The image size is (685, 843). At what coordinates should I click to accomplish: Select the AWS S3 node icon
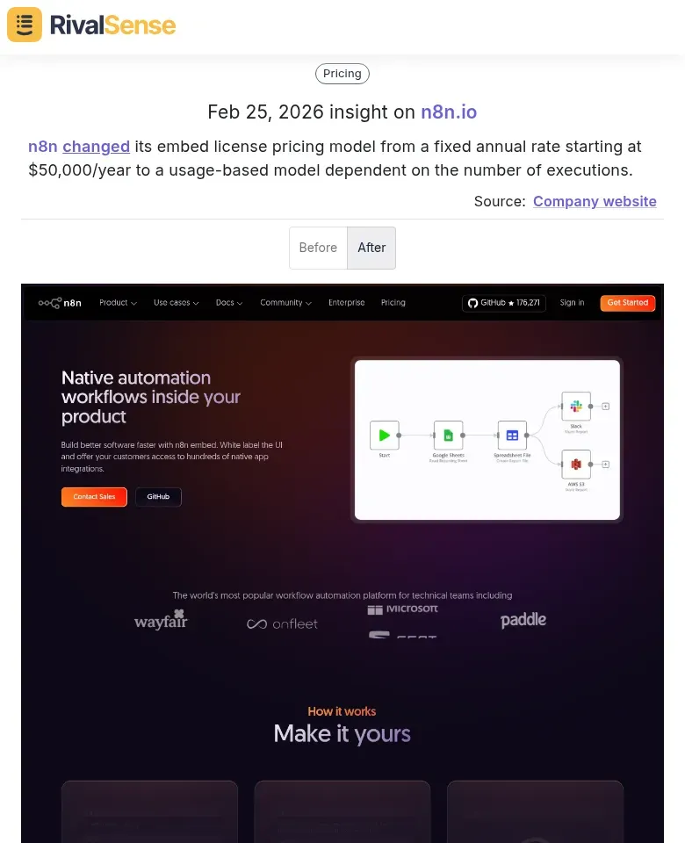(577, 465)
